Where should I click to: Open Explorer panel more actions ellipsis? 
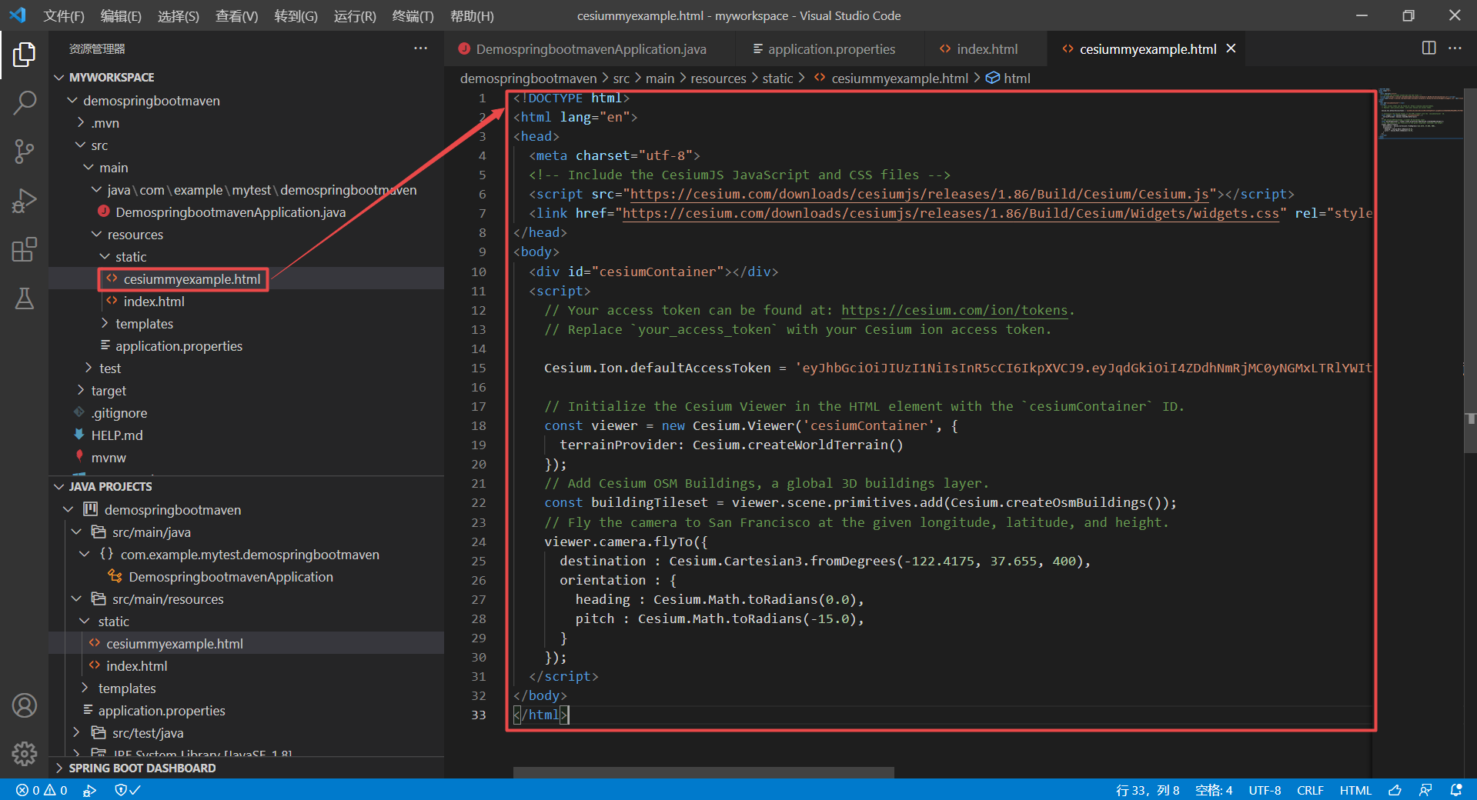click(420, 48)
